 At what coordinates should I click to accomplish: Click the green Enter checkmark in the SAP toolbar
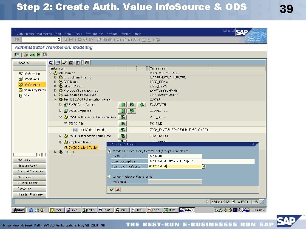click(17, 39)
